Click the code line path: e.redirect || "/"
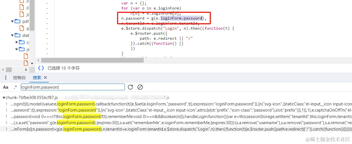The width and height of the screenshot is (352, 144). point(166,38)
